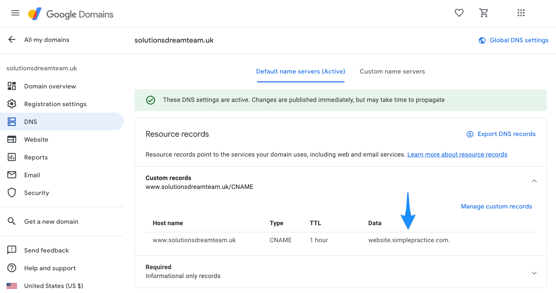The height and width of the screenshot is (293, 556).
Task: Click the globe icon for Global DNS
Action: point(482,40)
